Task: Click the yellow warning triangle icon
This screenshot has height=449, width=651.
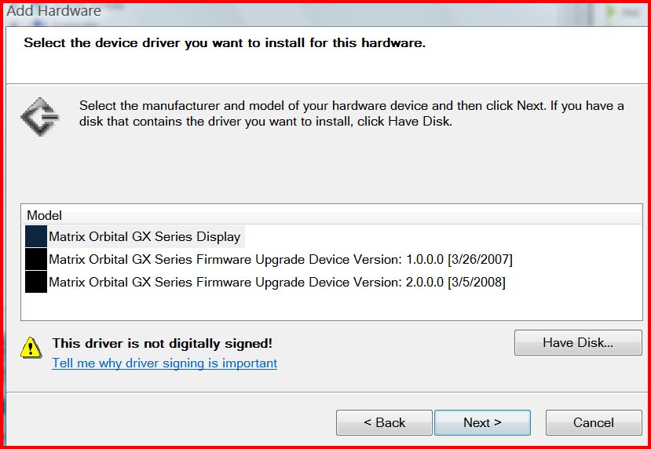Action: click(x=31, y=348)
